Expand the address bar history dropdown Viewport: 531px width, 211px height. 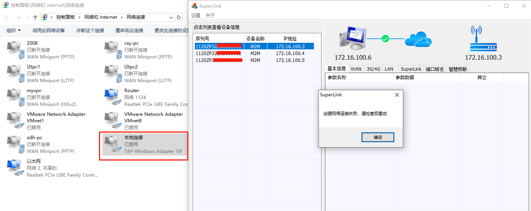(171, 17)
